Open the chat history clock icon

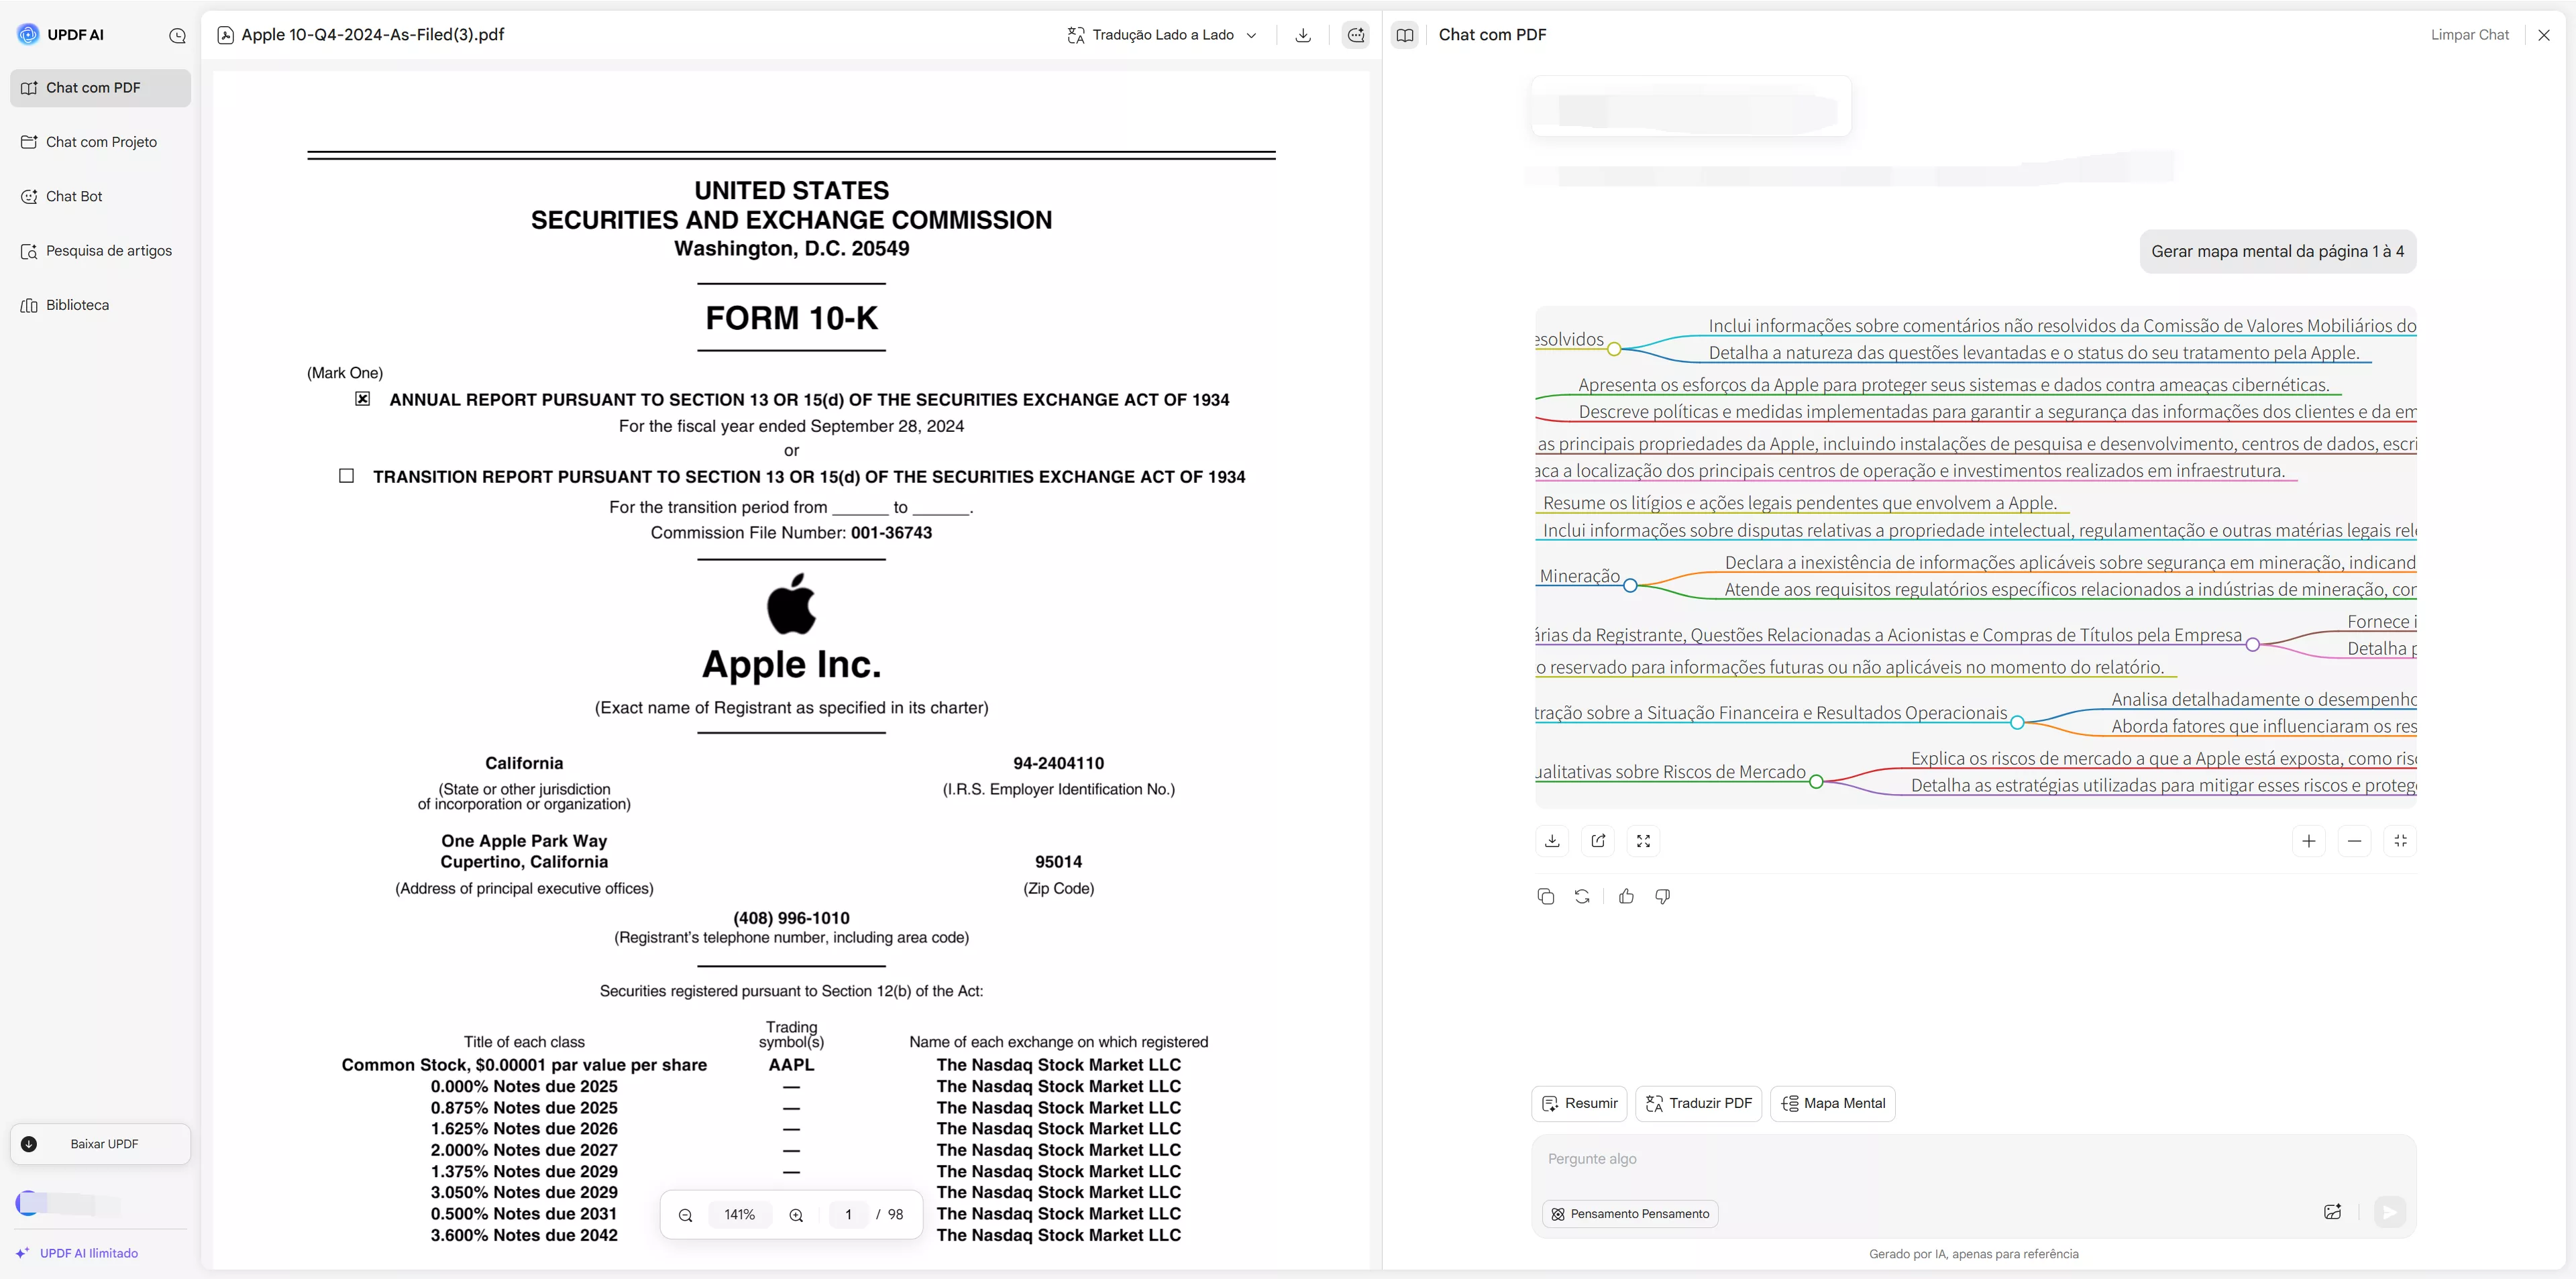177,36
